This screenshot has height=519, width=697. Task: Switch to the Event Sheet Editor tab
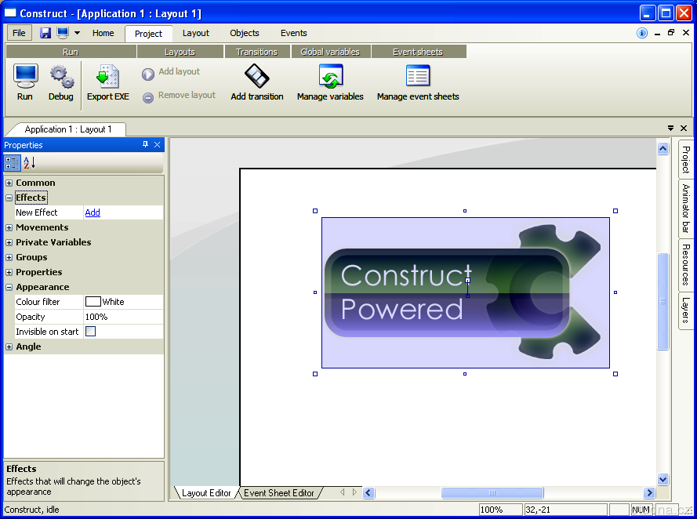pyautogui.click(x=279, y=493)
